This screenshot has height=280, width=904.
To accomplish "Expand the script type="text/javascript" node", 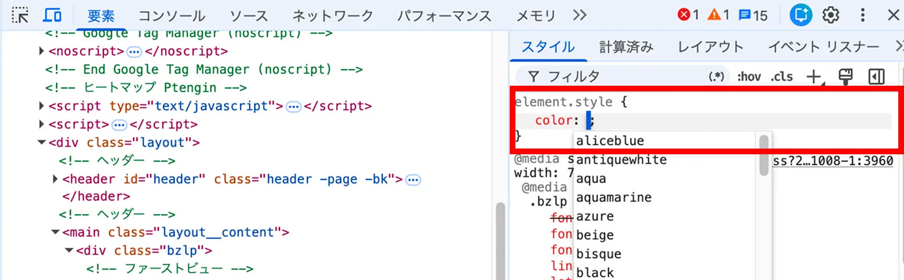I will click(41, 106).
